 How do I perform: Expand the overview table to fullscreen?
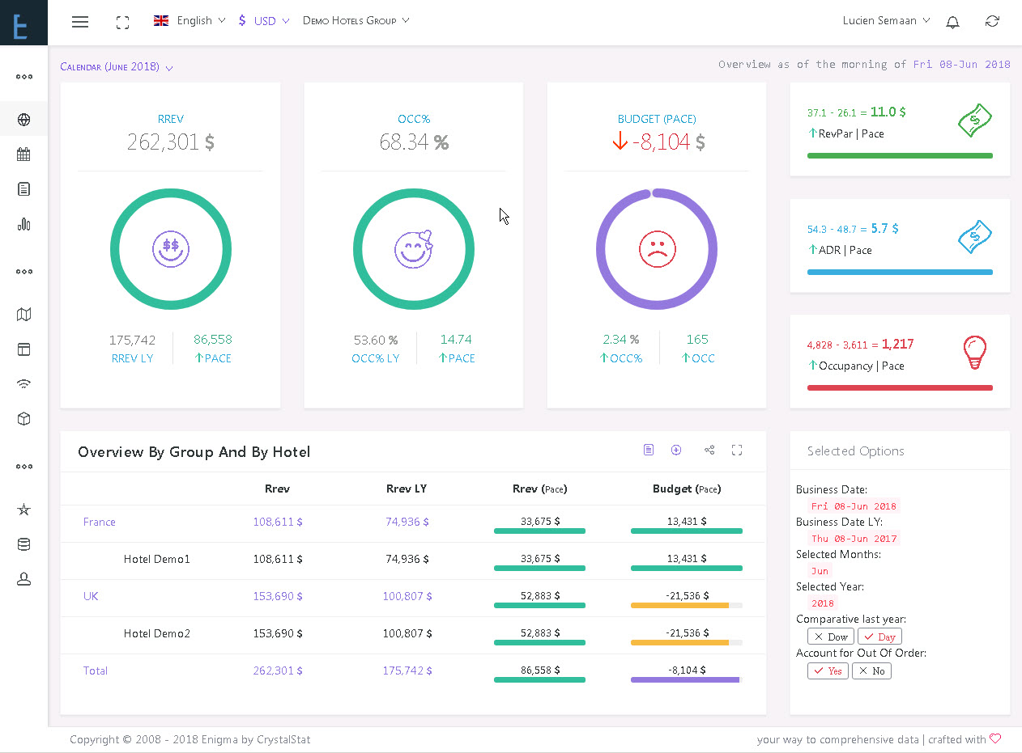pos(737,451)
